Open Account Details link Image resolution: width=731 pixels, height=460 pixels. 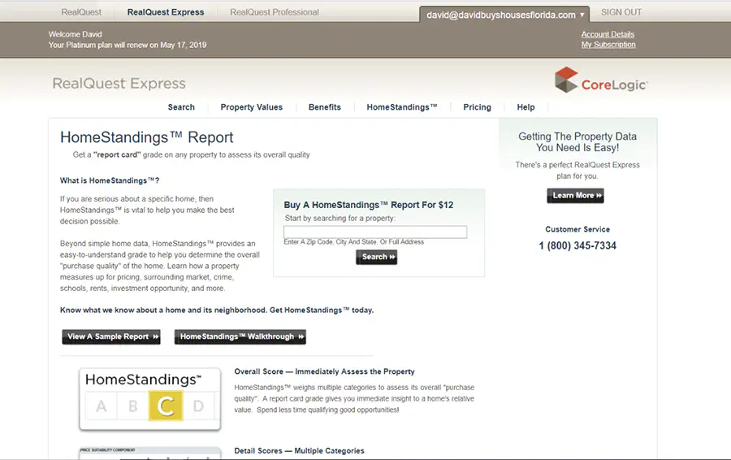[x=608, y=34]
